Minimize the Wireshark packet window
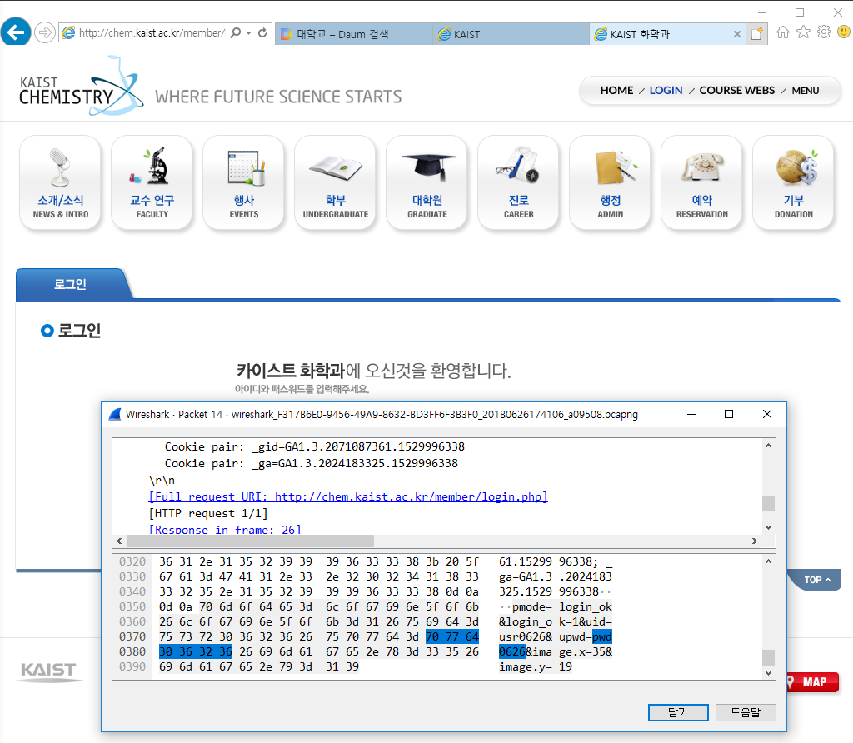Image resolution: width=853 pixels, height=743 pixels. (691, 415)
